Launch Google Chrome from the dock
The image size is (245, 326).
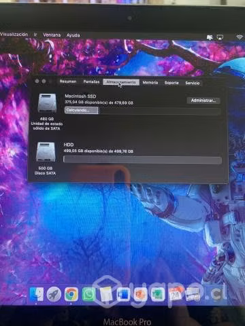tap(71, 294)
